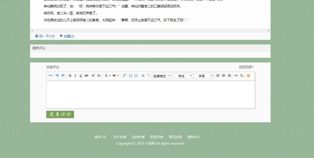Viewport: 314px width, 158px height.
Task: Open the text color picker arrow
Action: point(110,76)
